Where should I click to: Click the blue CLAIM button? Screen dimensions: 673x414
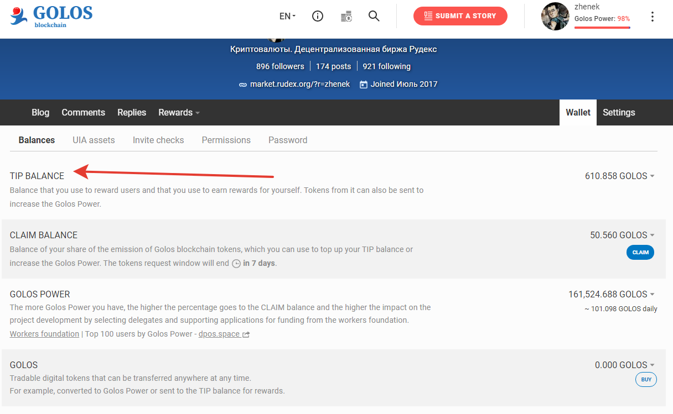coord(640,252)
